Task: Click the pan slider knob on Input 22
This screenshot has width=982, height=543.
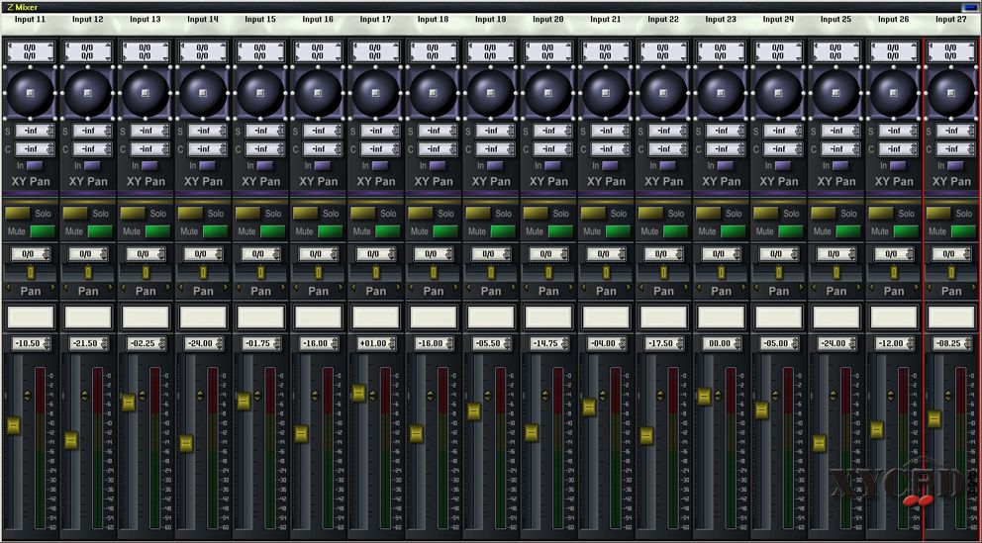Action: click(664, 273)
